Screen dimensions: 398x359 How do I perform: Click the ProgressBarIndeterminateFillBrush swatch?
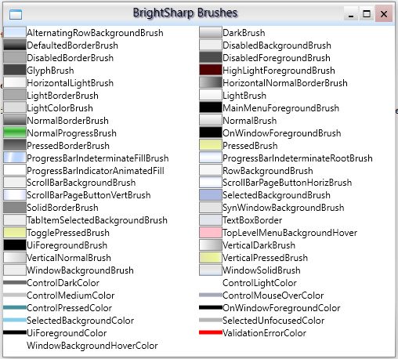pos(15,158)
